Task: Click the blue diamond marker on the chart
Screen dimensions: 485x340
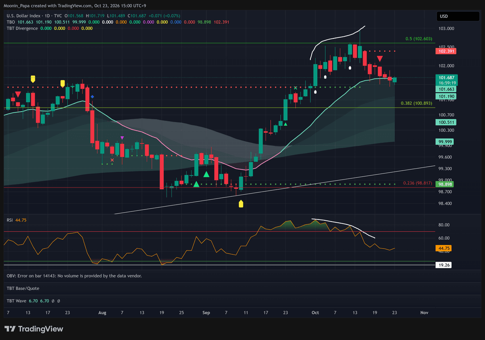Action: [93, 97]
